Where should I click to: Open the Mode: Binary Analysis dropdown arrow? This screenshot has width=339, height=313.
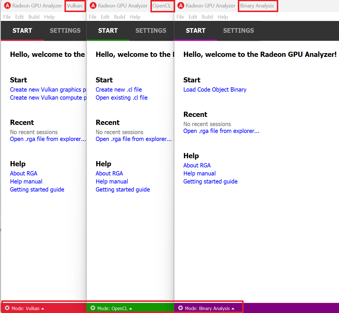pyautogui.click(x=233, y=309)
